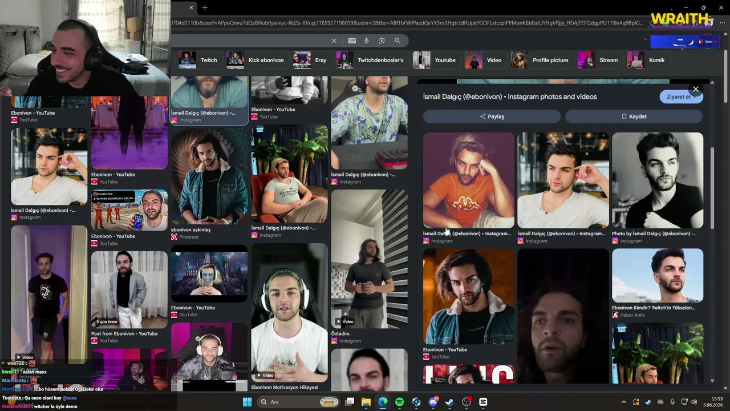Show hidden system tray icons
730x411 pixels.
tap(623, 402)
